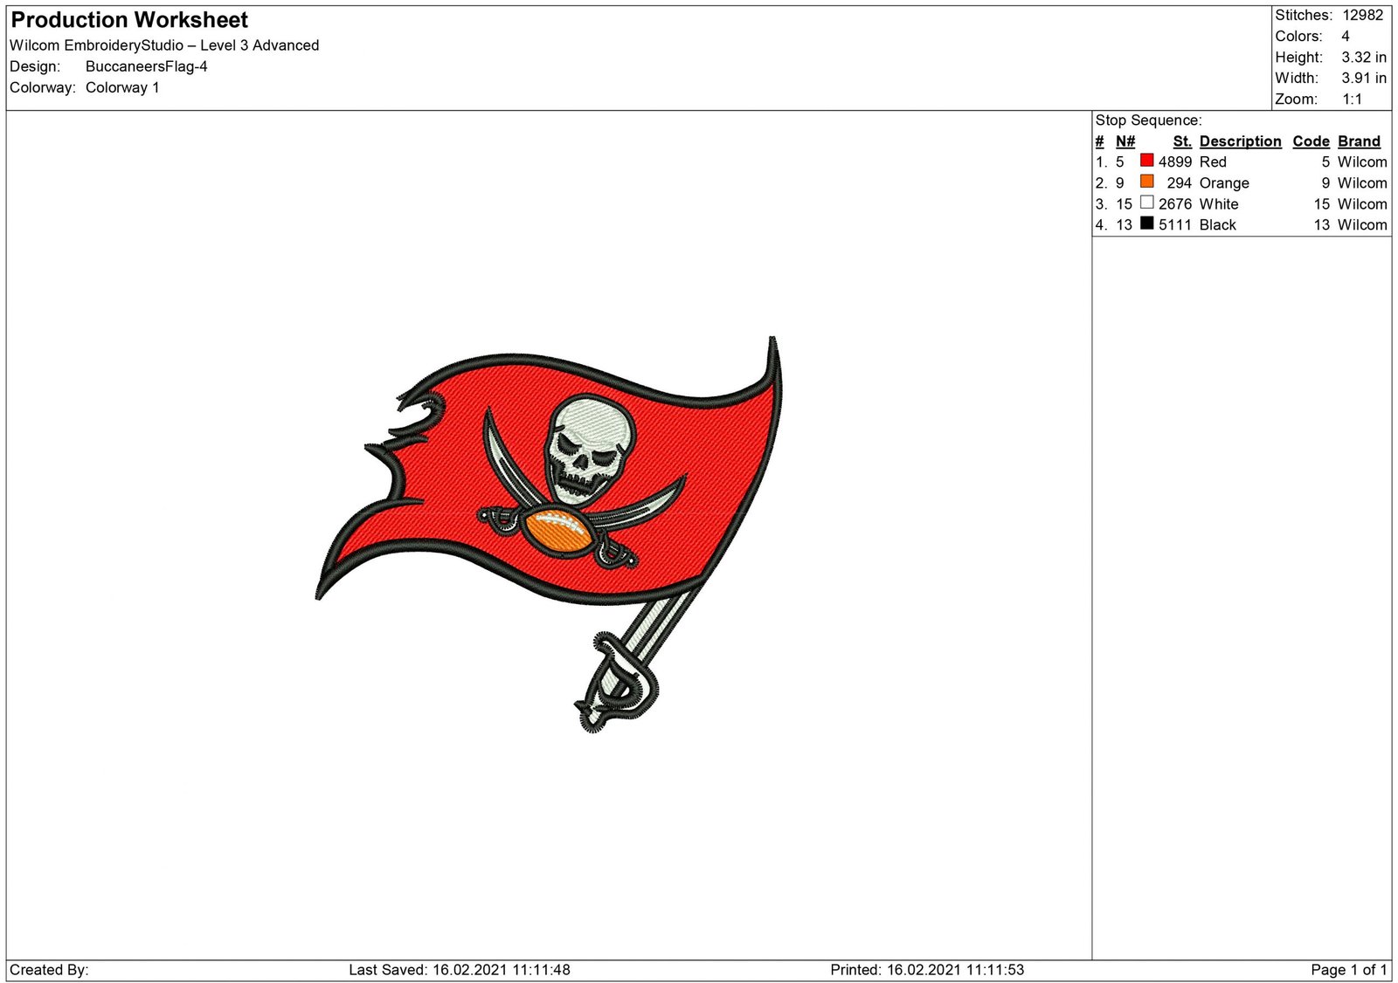
Task: Click the 'Created By:' footer label
Action: coord(49,969)
